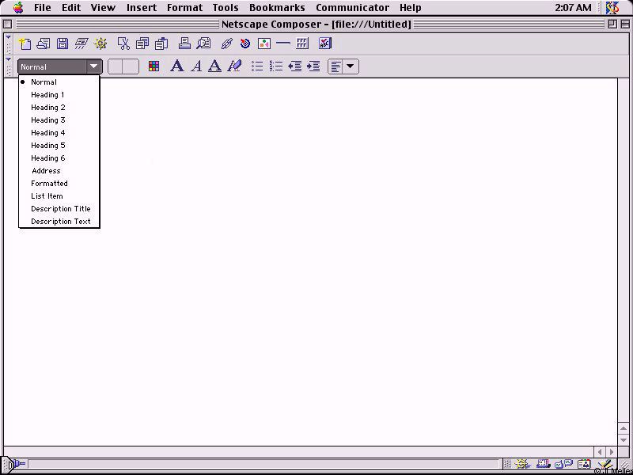This screenshot has width=633, height=475.
Task: Click the clock showing 2:07 AM
Action: pyautogui.click(x=573, y=8)
